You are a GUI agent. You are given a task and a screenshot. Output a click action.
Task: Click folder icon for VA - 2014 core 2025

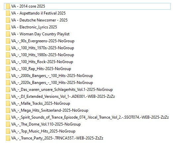tap(8, 6)
